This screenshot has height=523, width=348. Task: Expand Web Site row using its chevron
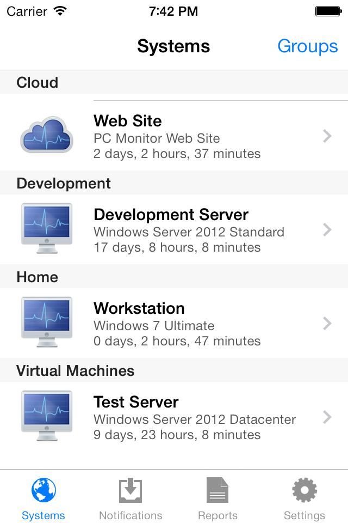click(x=327, y=136)
